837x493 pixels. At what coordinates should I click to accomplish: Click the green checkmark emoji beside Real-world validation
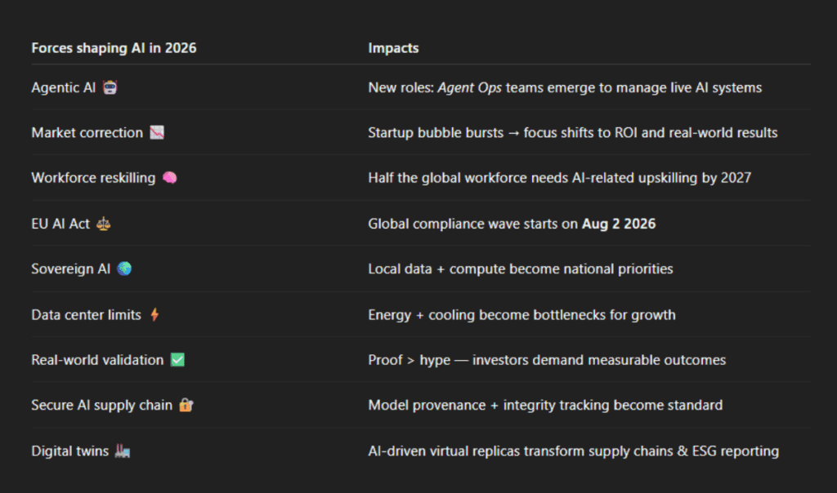click(x=177, y=360)
